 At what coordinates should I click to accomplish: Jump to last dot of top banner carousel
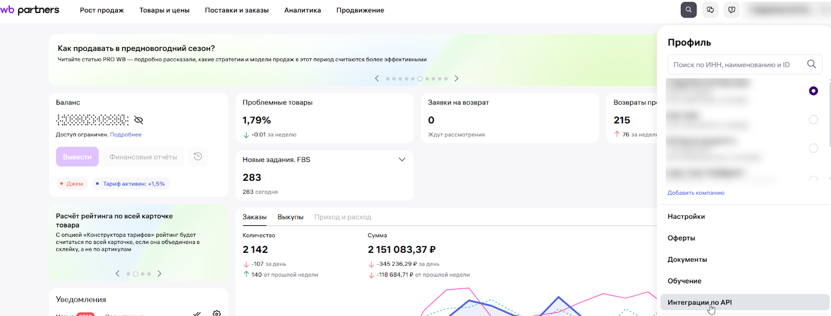pyautogui.click(x=446, y=79)
